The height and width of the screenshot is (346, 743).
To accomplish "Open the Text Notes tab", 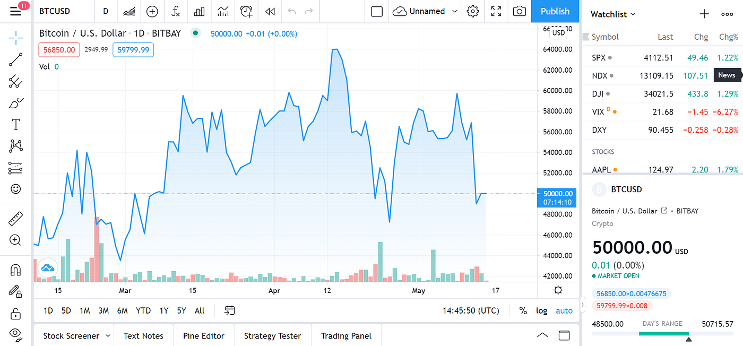I will coord(143,336).
